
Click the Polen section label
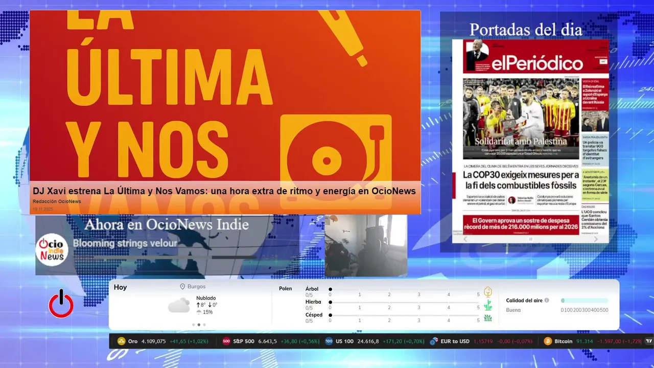pyautogui.click(x=286, y=289)
